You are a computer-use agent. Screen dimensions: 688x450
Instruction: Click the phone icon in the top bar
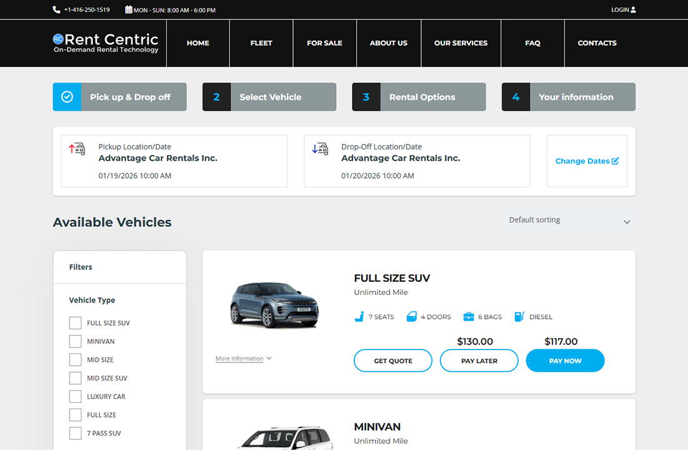[57, 9]
